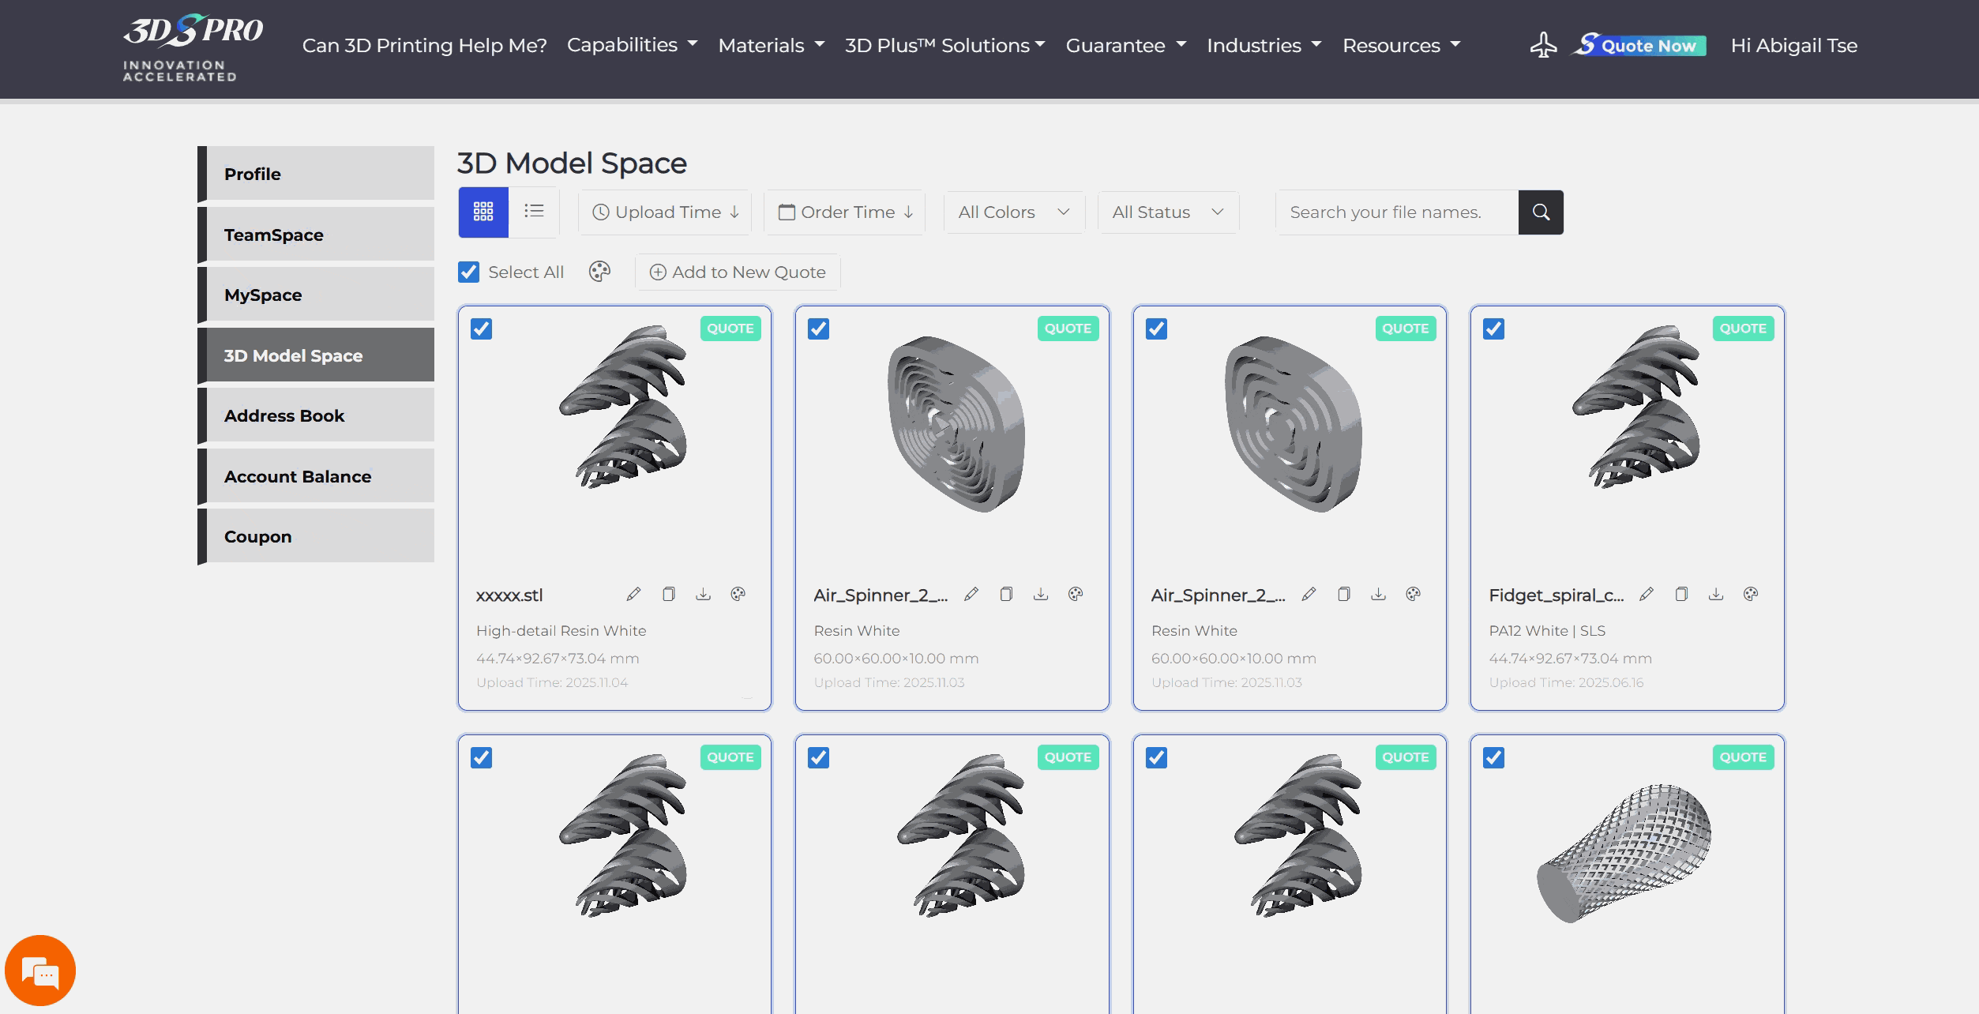1979x1014 pixels.
Task: Open the All Status dropdown
Action: pyautogui.click(x=1167, y=212)
